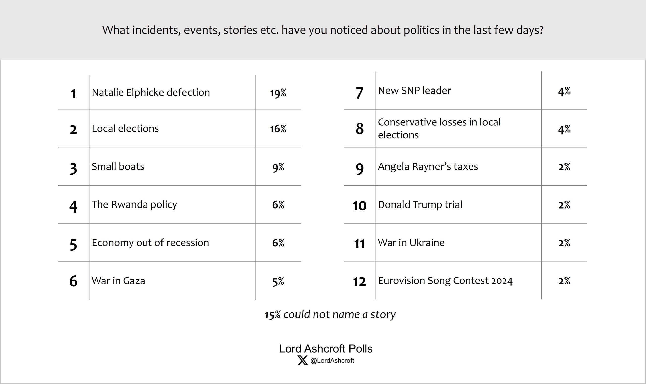
Task: Click the War in Gaza entry
Action: pyautogui.click(x=118, y=281)
